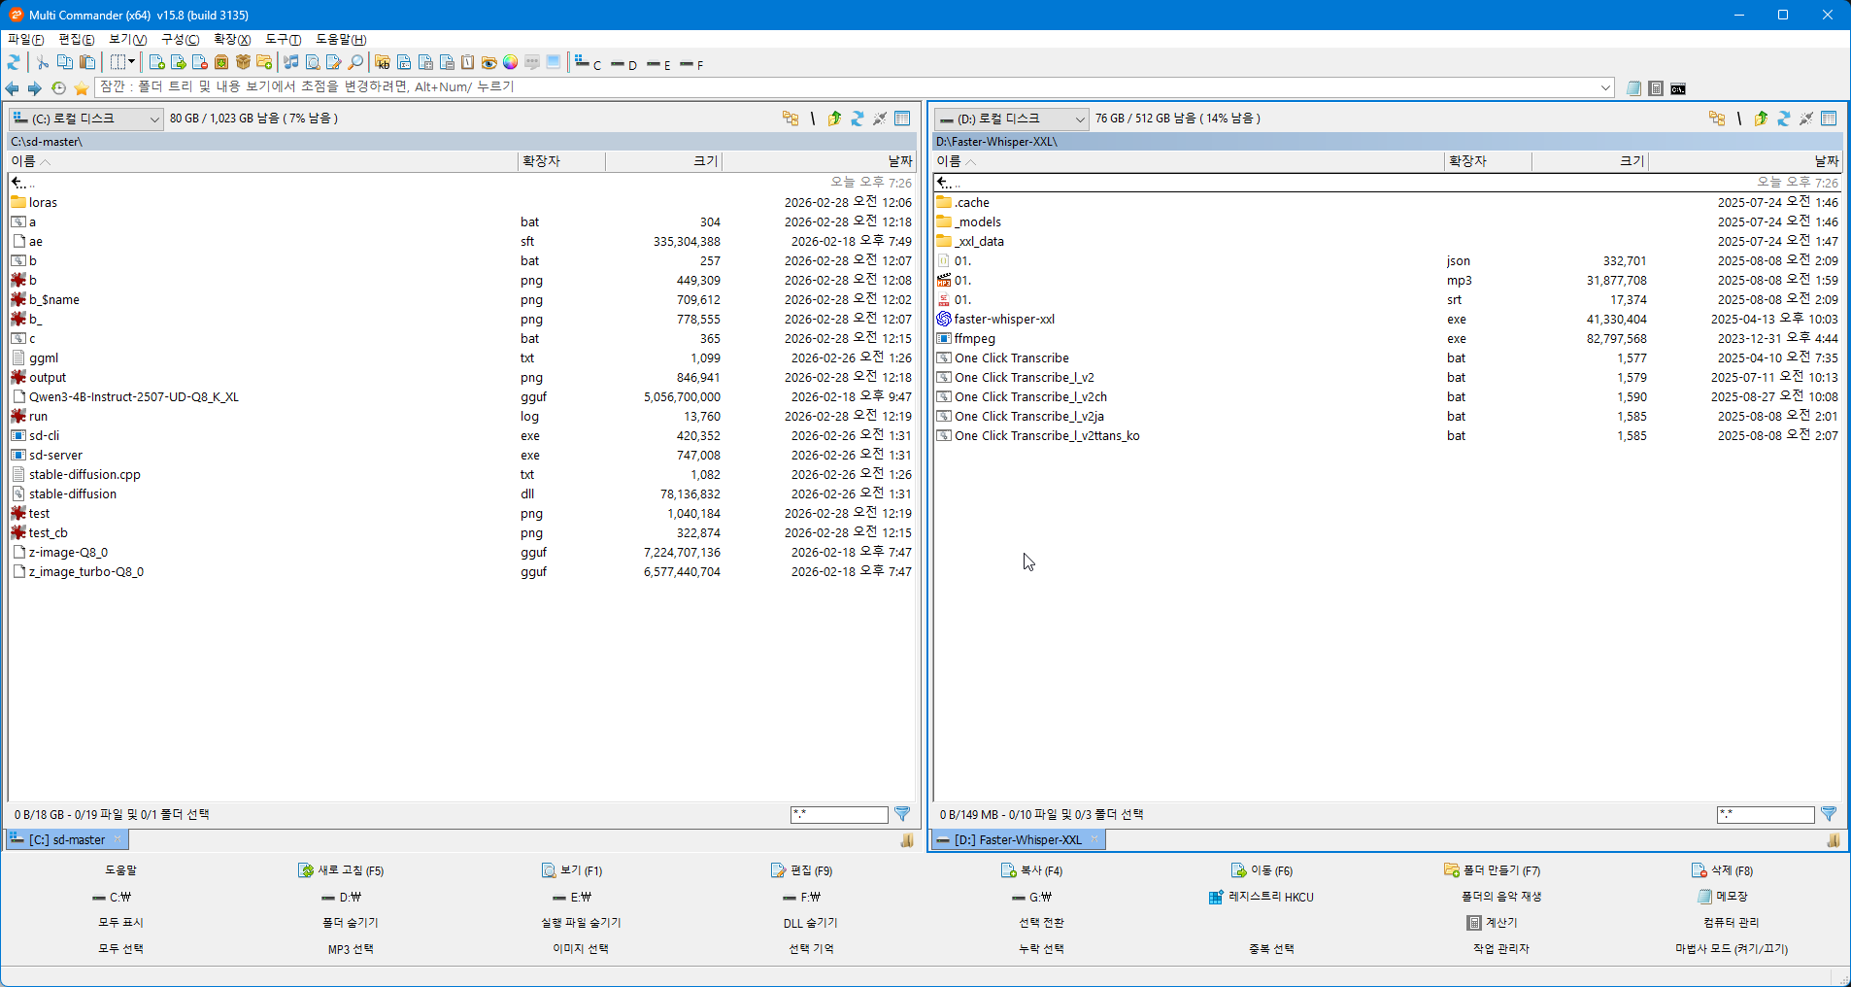Click the new folder icon with plus
The width and height of the screenshot is (1851, 987).
(x=264, y=62)
